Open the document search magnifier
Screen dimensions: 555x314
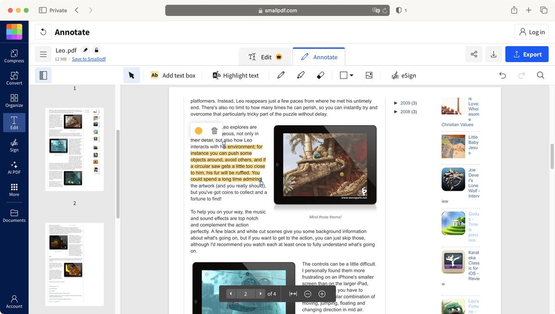pyautogui.click(x=540, y=75)
